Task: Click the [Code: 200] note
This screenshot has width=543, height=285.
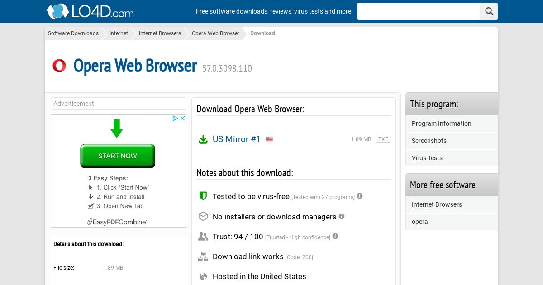Action: [299, 257]
